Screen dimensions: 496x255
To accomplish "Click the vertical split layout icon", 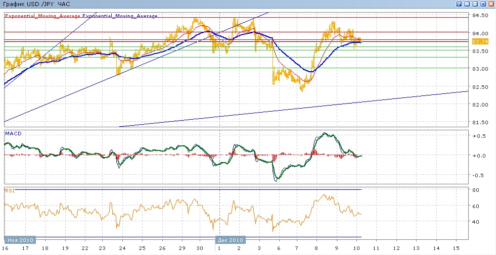I will (x=467, y=4).
